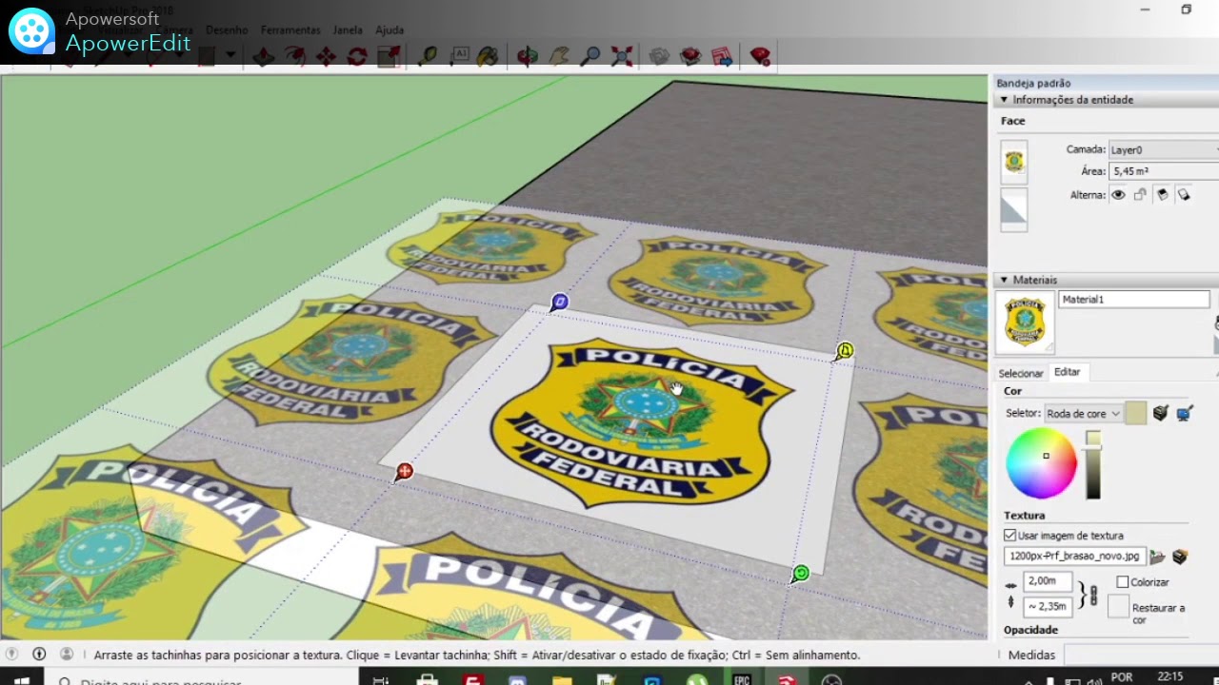Edit the texture height 2,35m field
1219x685 pixels.
point(1048,606)
